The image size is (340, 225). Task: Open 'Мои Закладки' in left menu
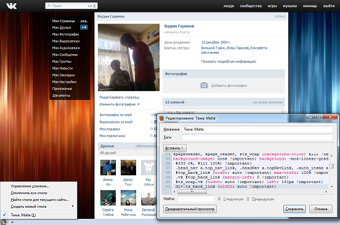coord(63,75)
